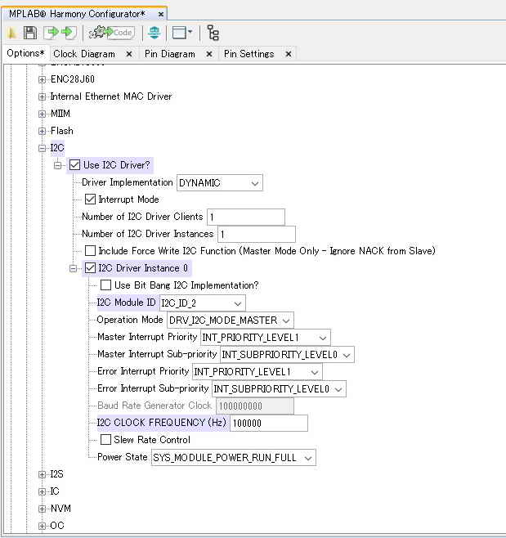Enable Include Force Write I2C Function

[x=90, y=251]
